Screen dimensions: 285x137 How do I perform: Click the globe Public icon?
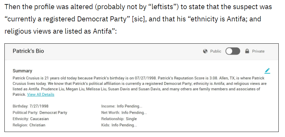(205, 51)
